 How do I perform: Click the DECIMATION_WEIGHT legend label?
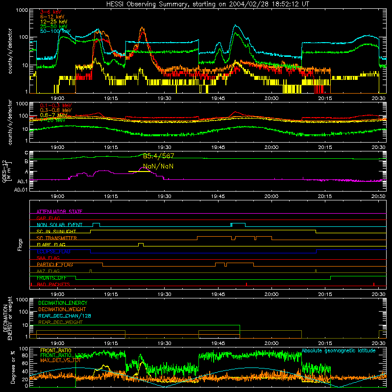click(62, 309)
